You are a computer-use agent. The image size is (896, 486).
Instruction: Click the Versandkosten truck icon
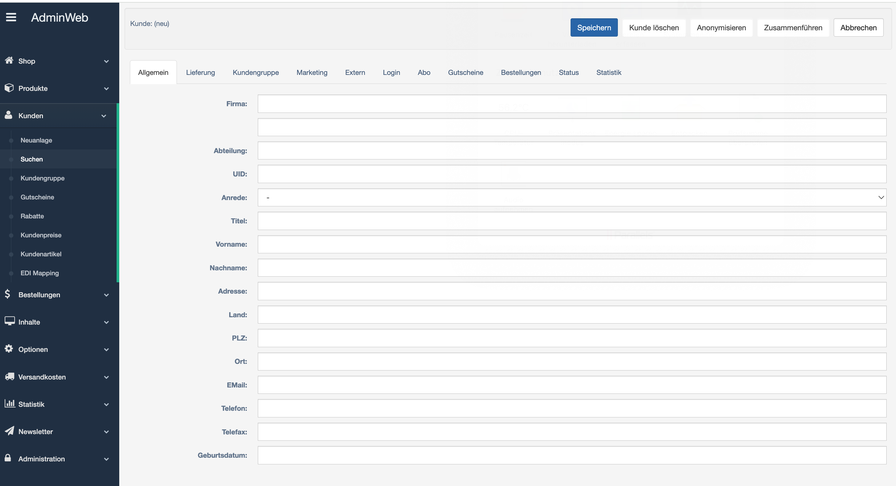(x=10, y=376)
